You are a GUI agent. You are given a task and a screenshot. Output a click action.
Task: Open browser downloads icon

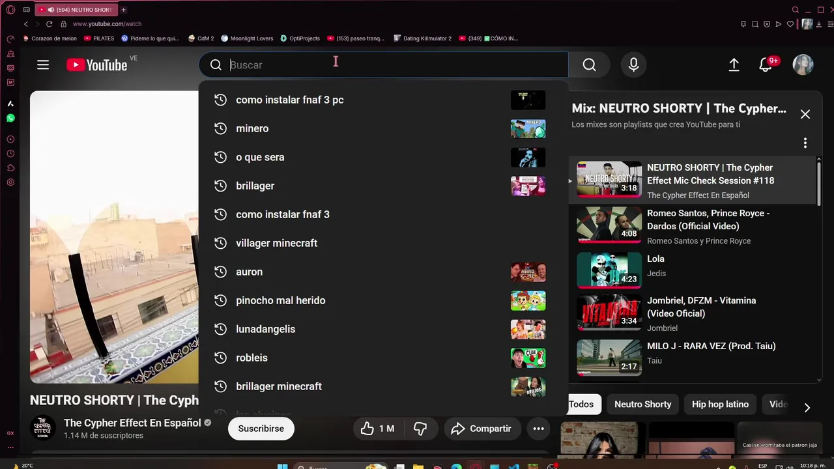click(820, 24)
